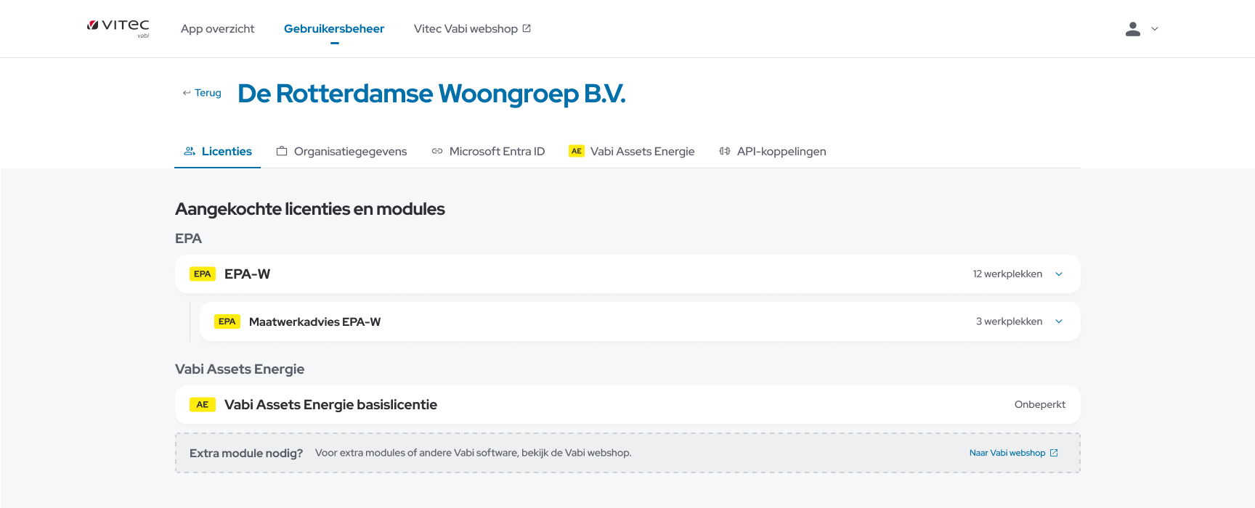
Task: Select the Licenties tab
Action: tap(218, 151)
